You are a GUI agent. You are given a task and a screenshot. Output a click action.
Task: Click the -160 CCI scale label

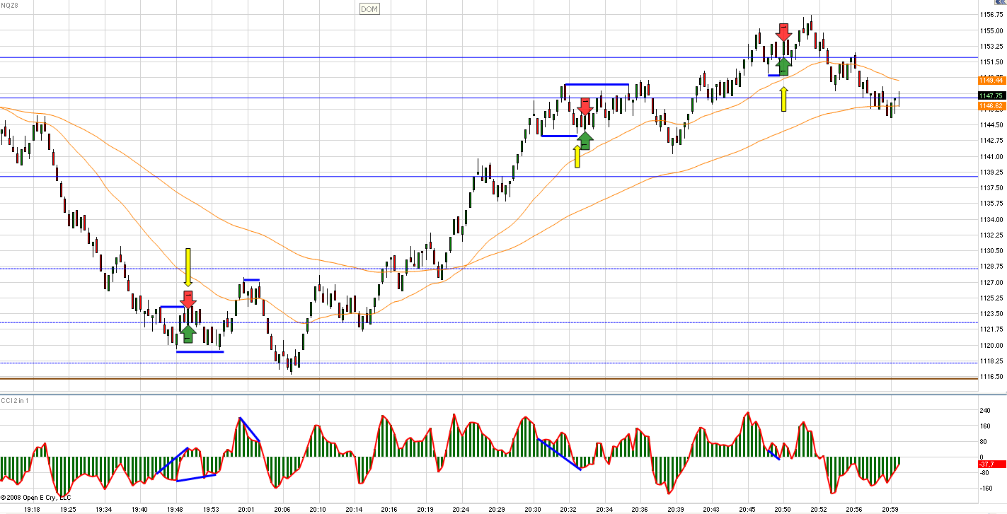pyautogui.click(x=985, y=488)
